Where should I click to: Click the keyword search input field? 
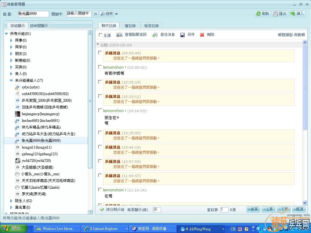point(79,14)
